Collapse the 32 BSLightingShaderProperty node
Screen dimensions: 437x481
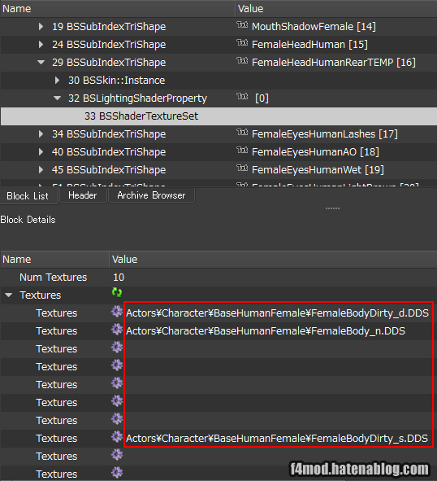pyautogui.click(x=57, y=98)
